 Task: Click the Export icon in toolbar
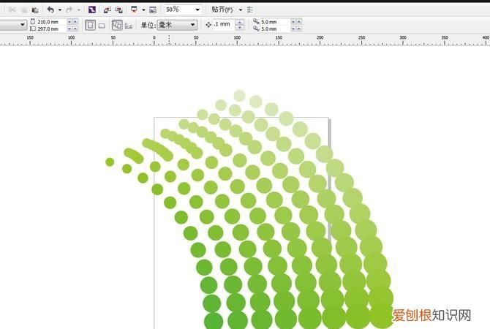coord(118,10)
